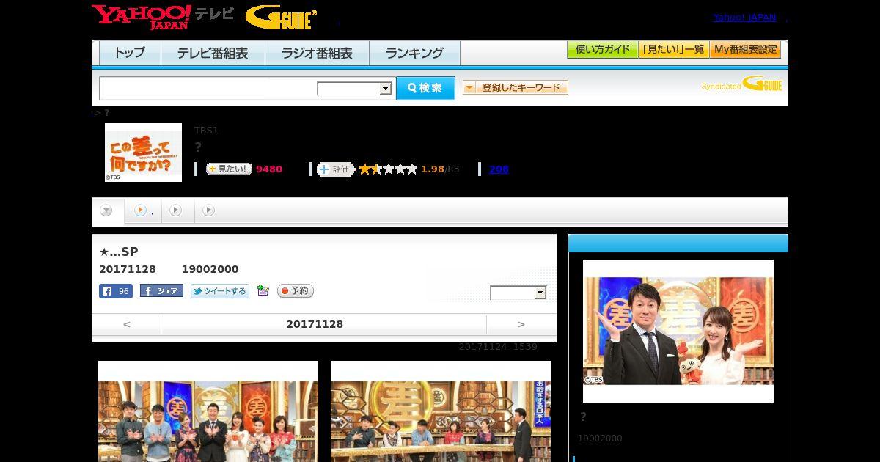
Task: Click the TBS1 channel label
Action: (206, 131)
